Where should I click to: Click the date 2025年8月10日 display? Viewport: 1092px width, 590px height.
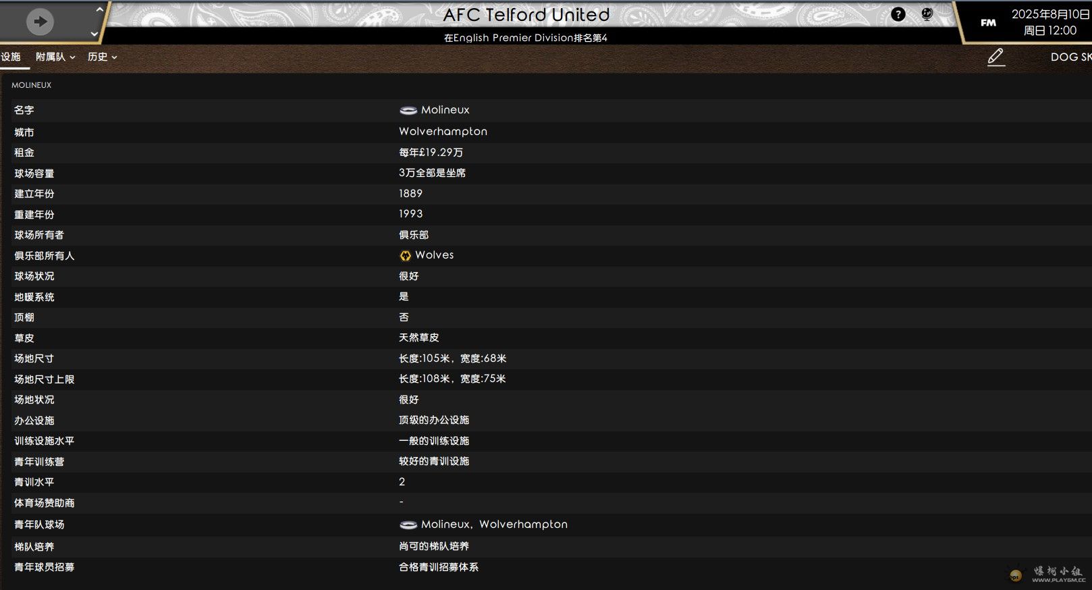(1050, 14)
